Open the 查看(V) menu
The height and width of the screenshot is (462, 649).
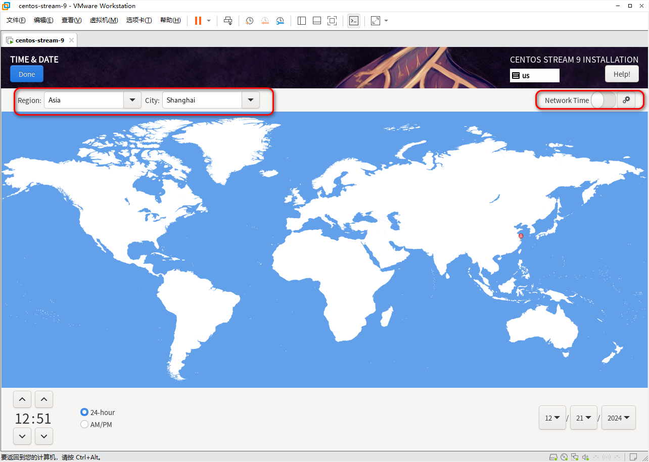[x=71, y=20]
